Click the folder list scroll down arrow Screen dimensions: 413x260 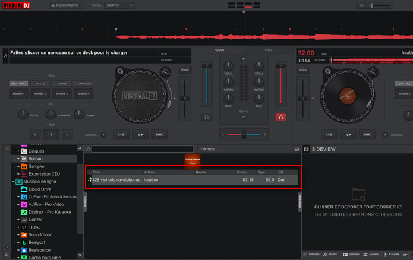click(x=80, y=255)
